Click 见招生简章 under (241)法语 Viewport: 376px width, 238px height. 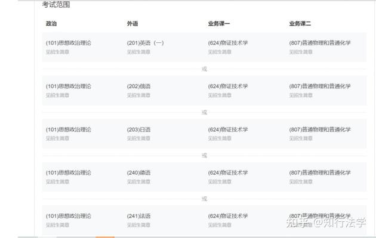[138, 225]
